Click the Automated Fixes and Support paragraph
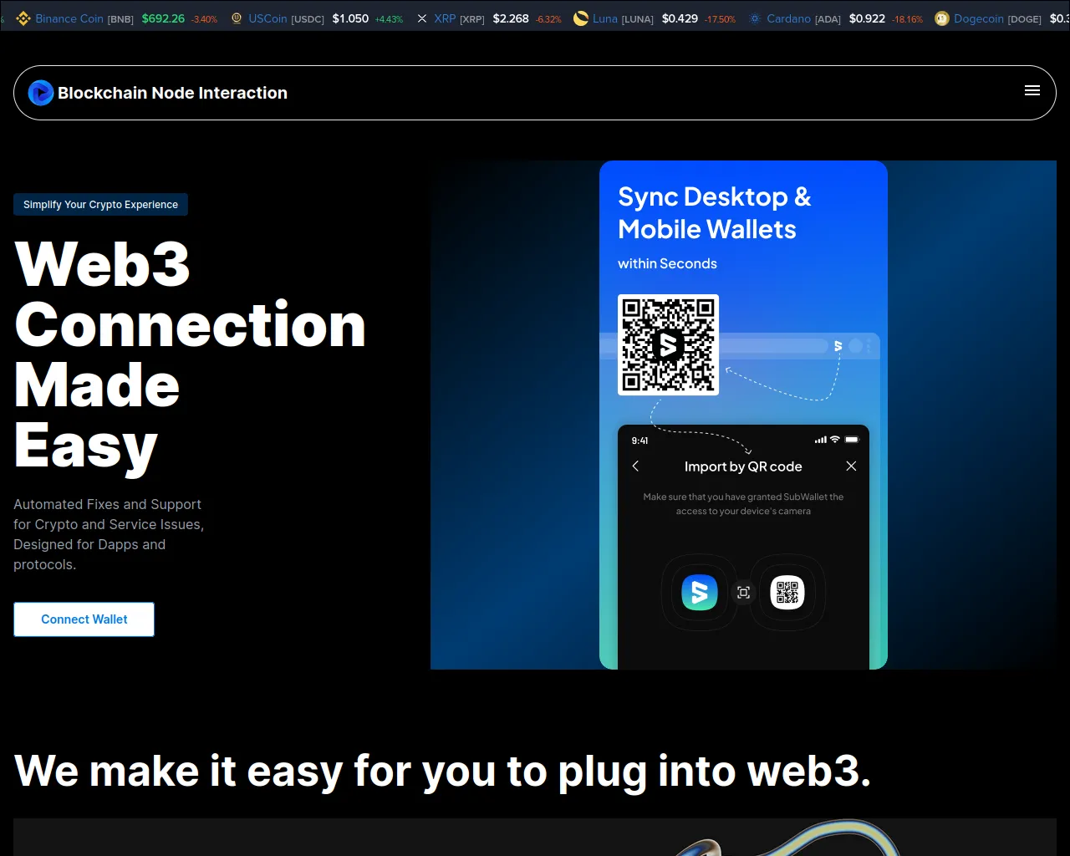The height and width of the screenshot is (856, 1070). (109, 534)
